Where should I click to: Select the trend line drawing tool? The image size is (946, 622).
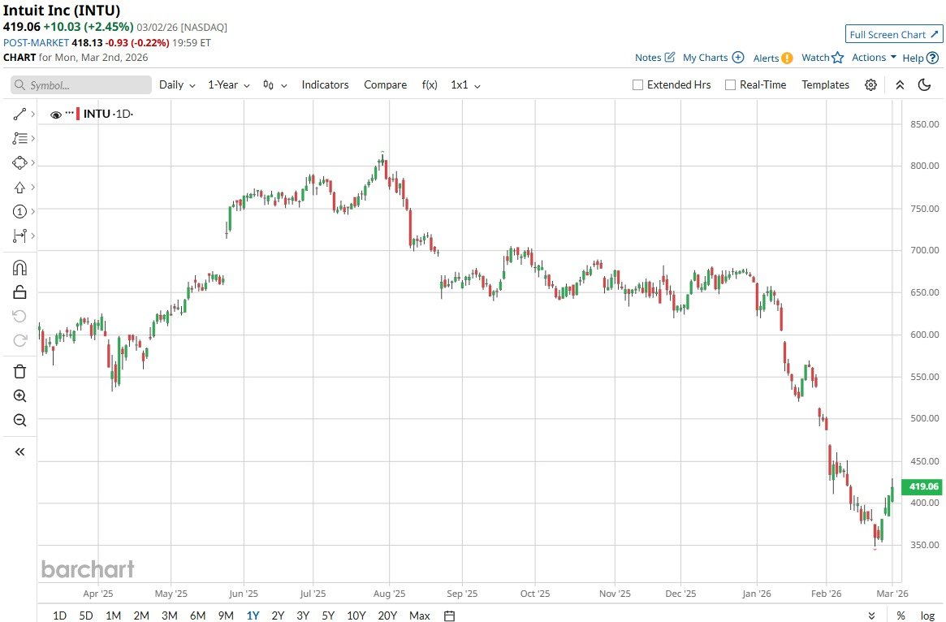click(x=19, y=114)
